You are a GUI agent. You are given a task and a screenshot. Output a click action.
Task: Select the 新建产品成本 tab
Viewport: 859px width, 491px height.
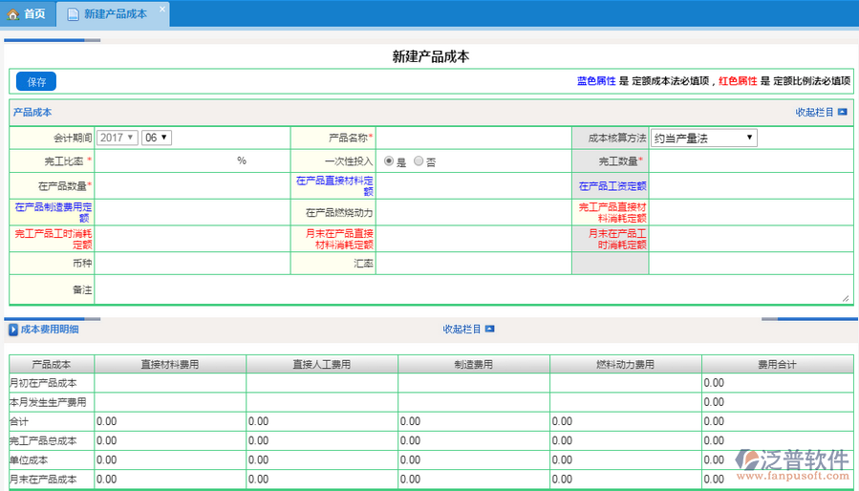[x=114, y=14]
